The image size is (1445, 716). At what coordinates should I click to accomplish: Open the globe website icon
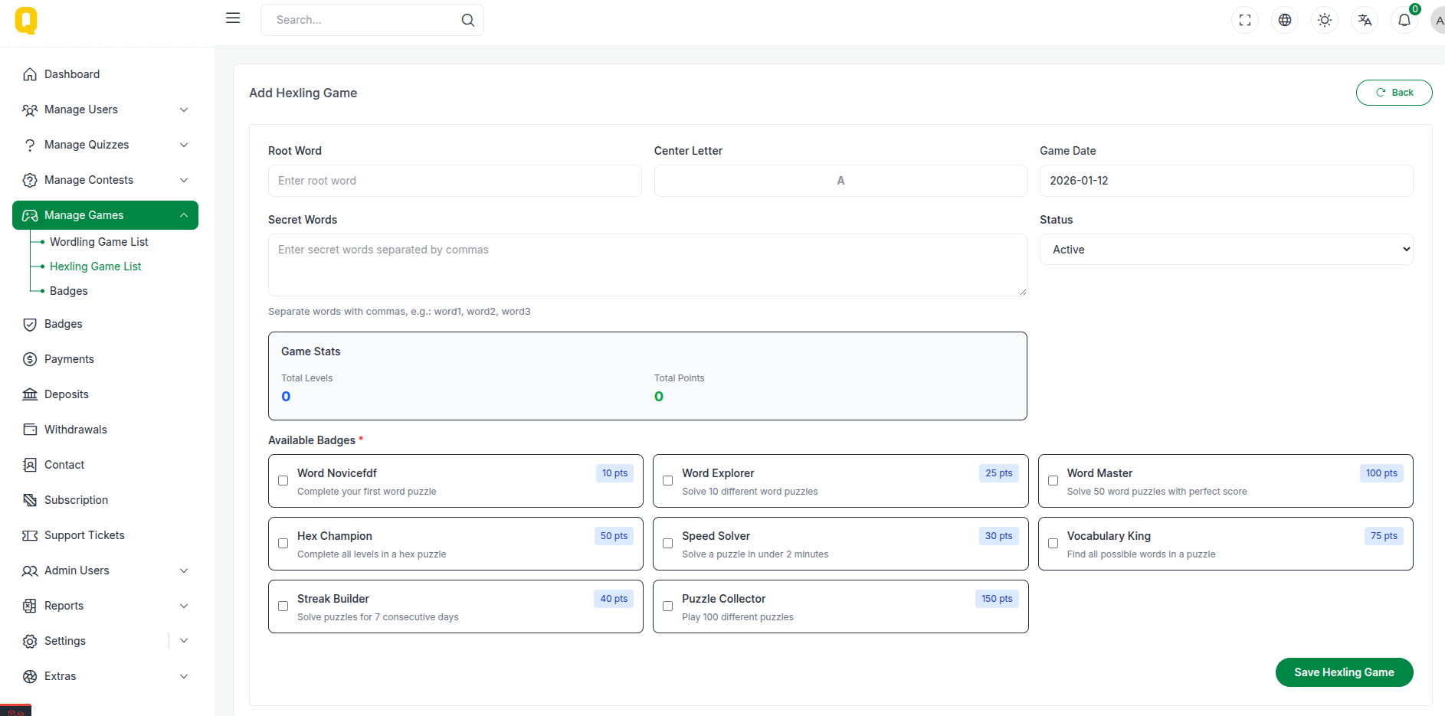click(x=1285, y=21)
